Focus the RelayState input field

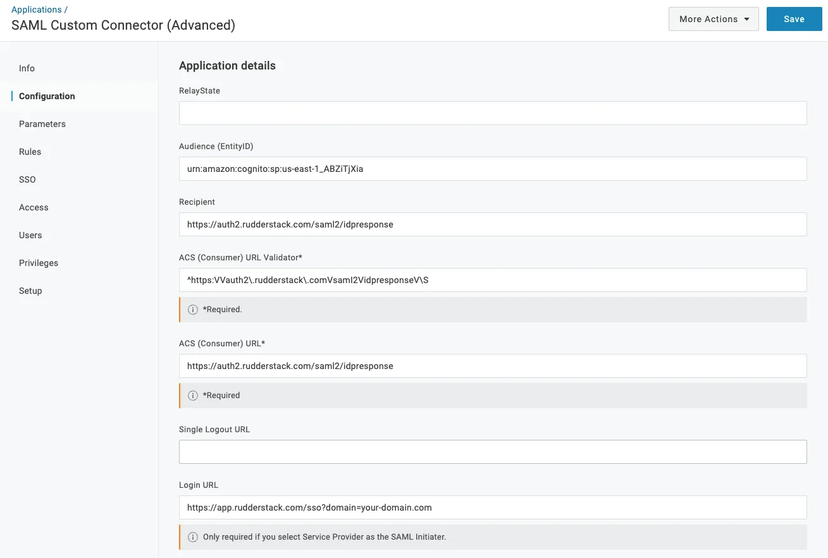click(493, 113)
